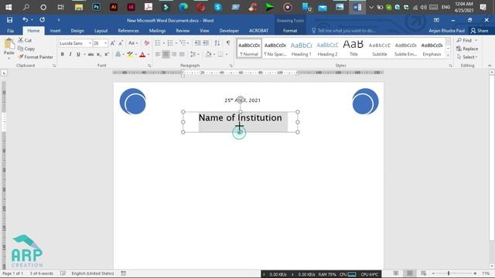Redo the last action
Image resolution: width=495 pixels, height=278 pixels.
click(42, 20)
